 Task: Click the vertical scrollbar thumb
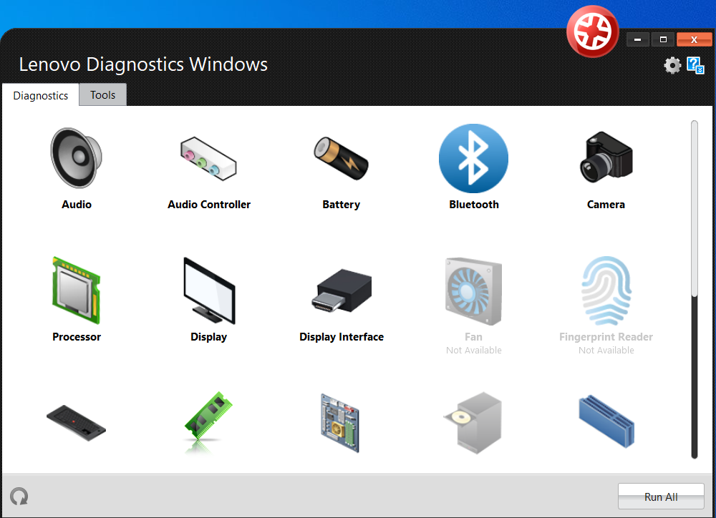click(695, 208)
